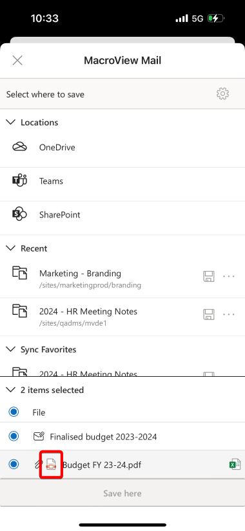Click the Excel icon on Budget row

click(x=235, y=465)
